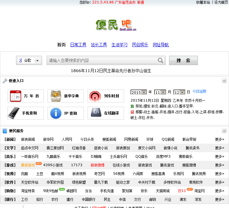229x208 pixels.
Task: Open the 新浪新闻 link
Action: [x=28, y=139]
